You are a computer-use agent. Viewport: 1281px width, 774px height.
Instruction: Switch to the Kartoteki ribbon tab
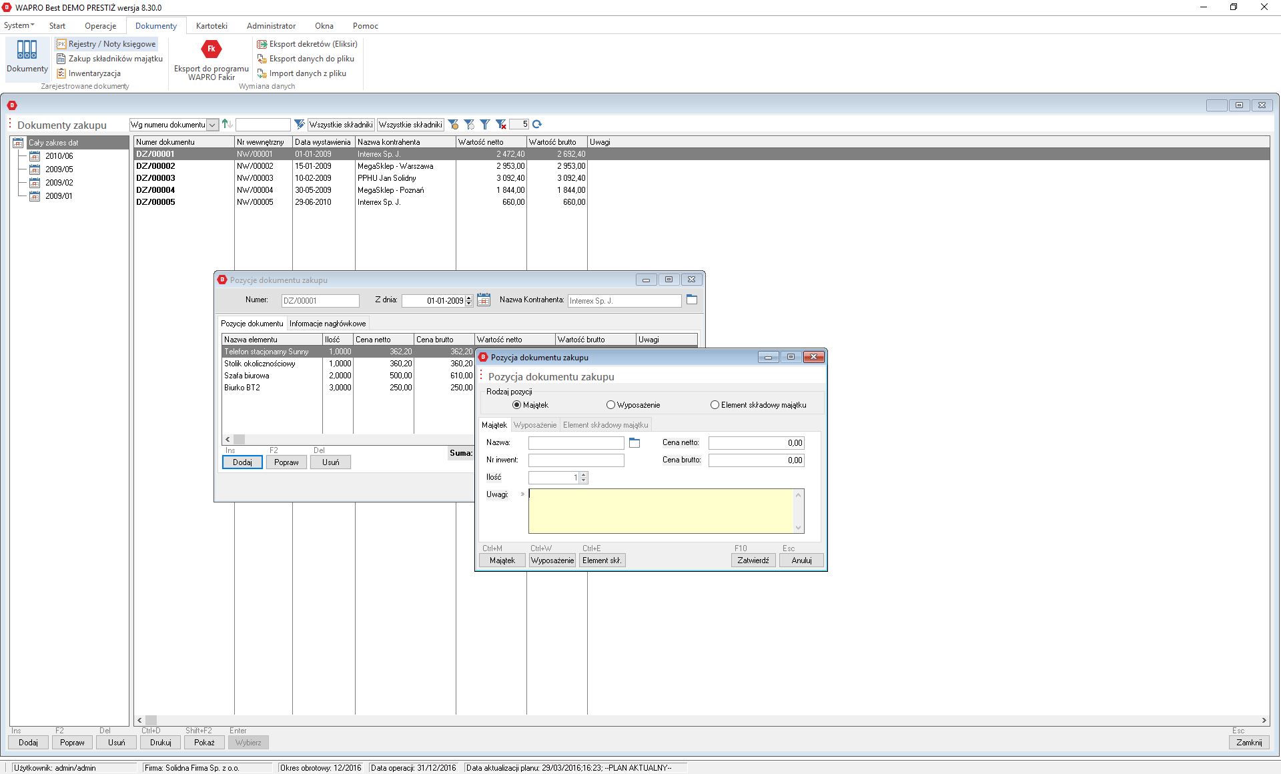point(211,25)
